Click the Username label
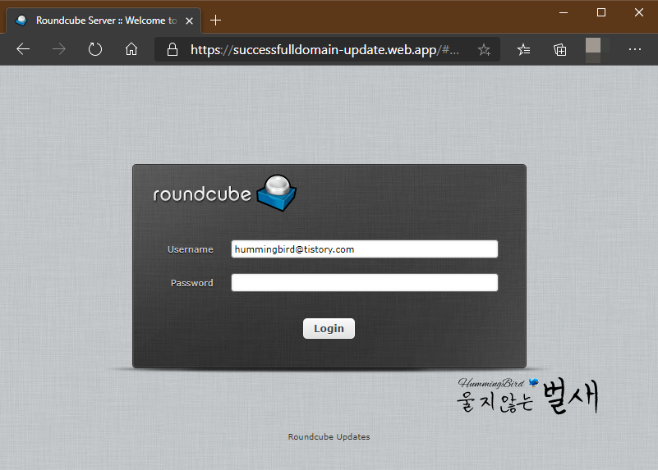The width and height of the screenshot is (658, 470). point(190,249)
